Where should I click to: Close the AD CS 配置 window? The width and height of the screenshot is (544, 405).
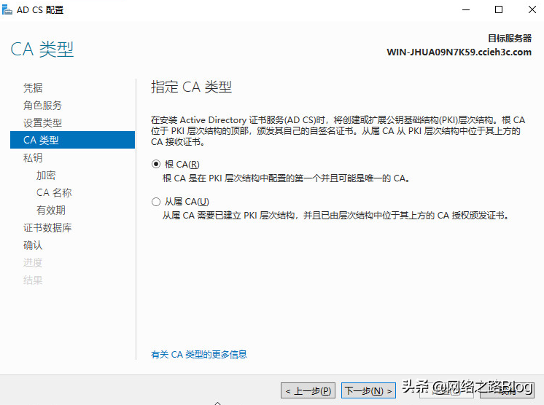[x=532, y=9]
